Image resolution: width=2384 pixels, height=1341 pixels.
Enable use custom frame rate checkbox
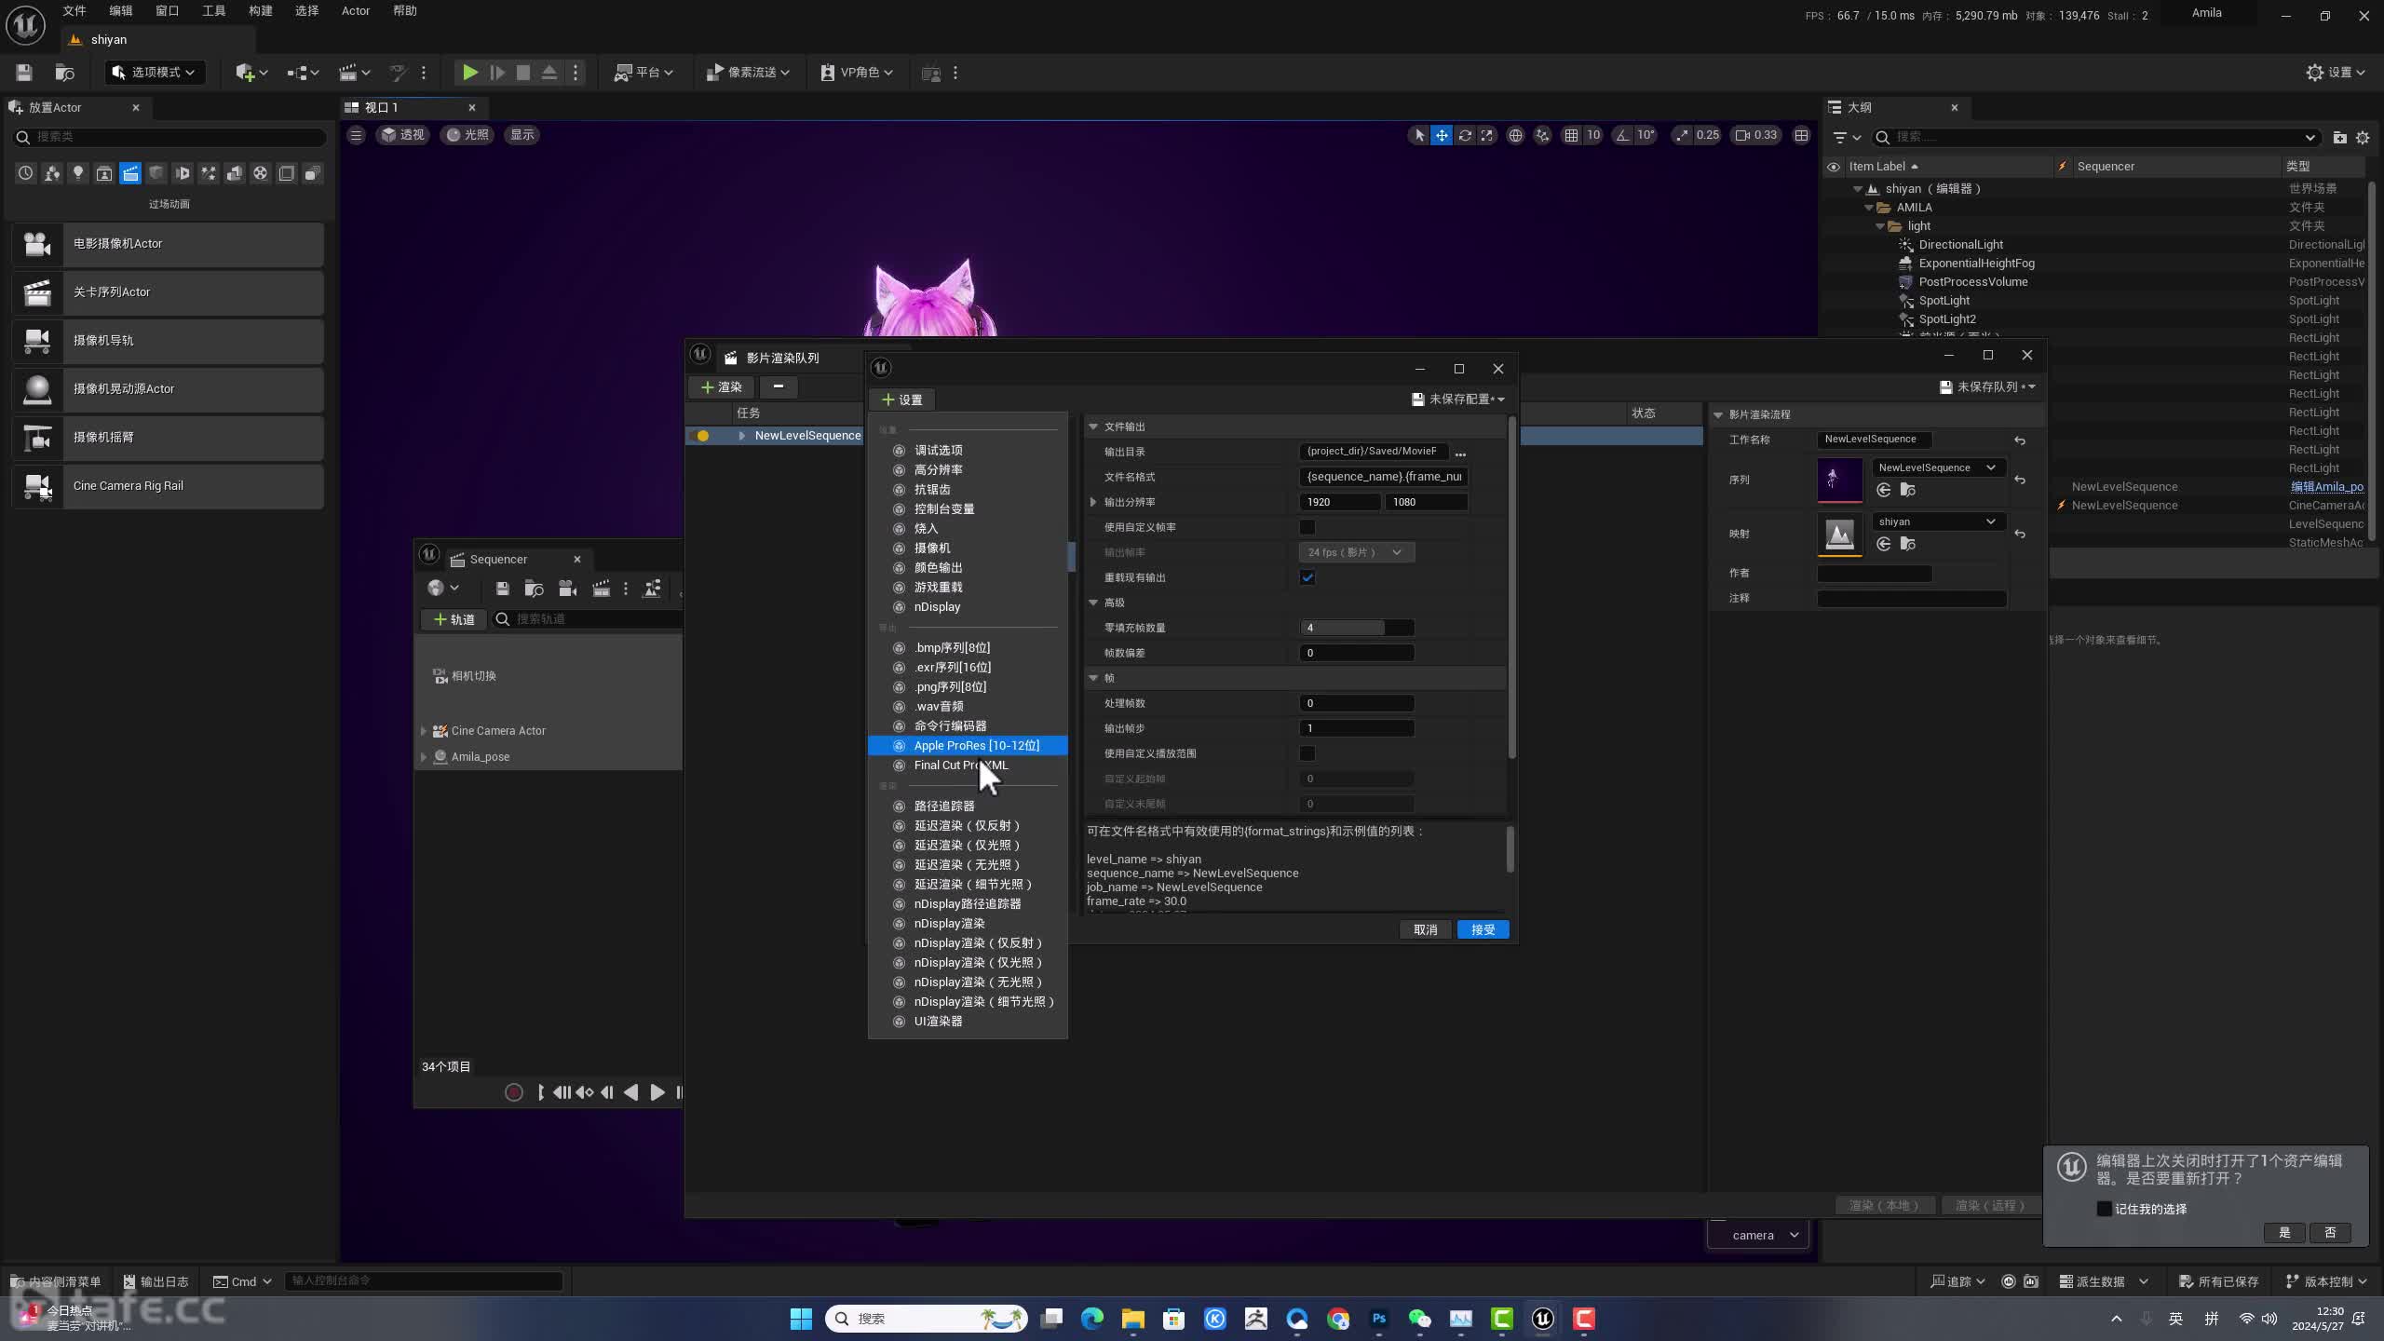coord(1307,527)
